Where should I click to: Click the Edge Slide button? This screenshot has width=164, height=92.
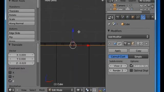(x=22, y=33)
